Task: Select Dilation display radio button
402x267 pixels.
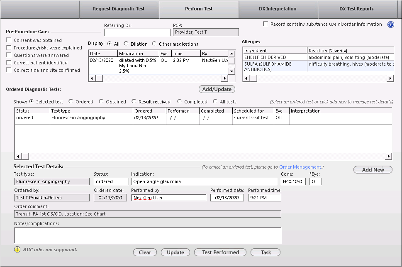Action: click(x=126, y=44)
